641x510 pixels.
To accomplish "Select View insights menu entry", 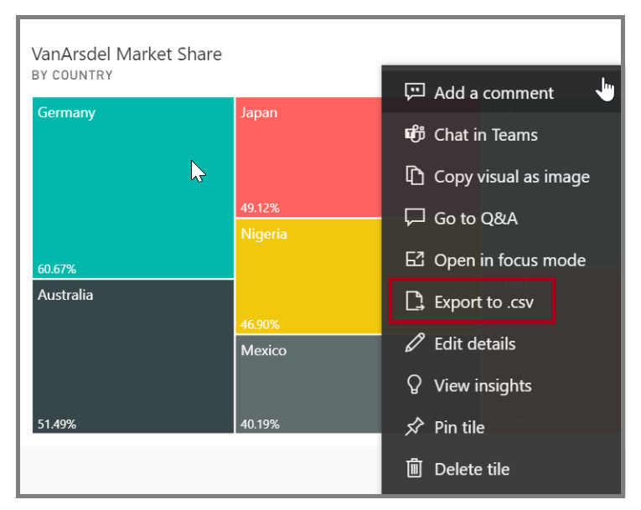I will point(501,385).
